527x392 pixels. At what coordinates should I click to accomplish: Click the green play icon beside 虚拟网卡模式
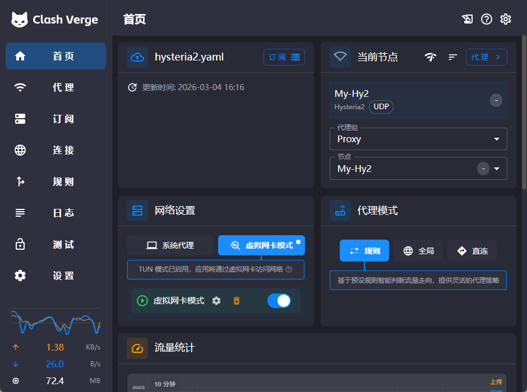142,301
